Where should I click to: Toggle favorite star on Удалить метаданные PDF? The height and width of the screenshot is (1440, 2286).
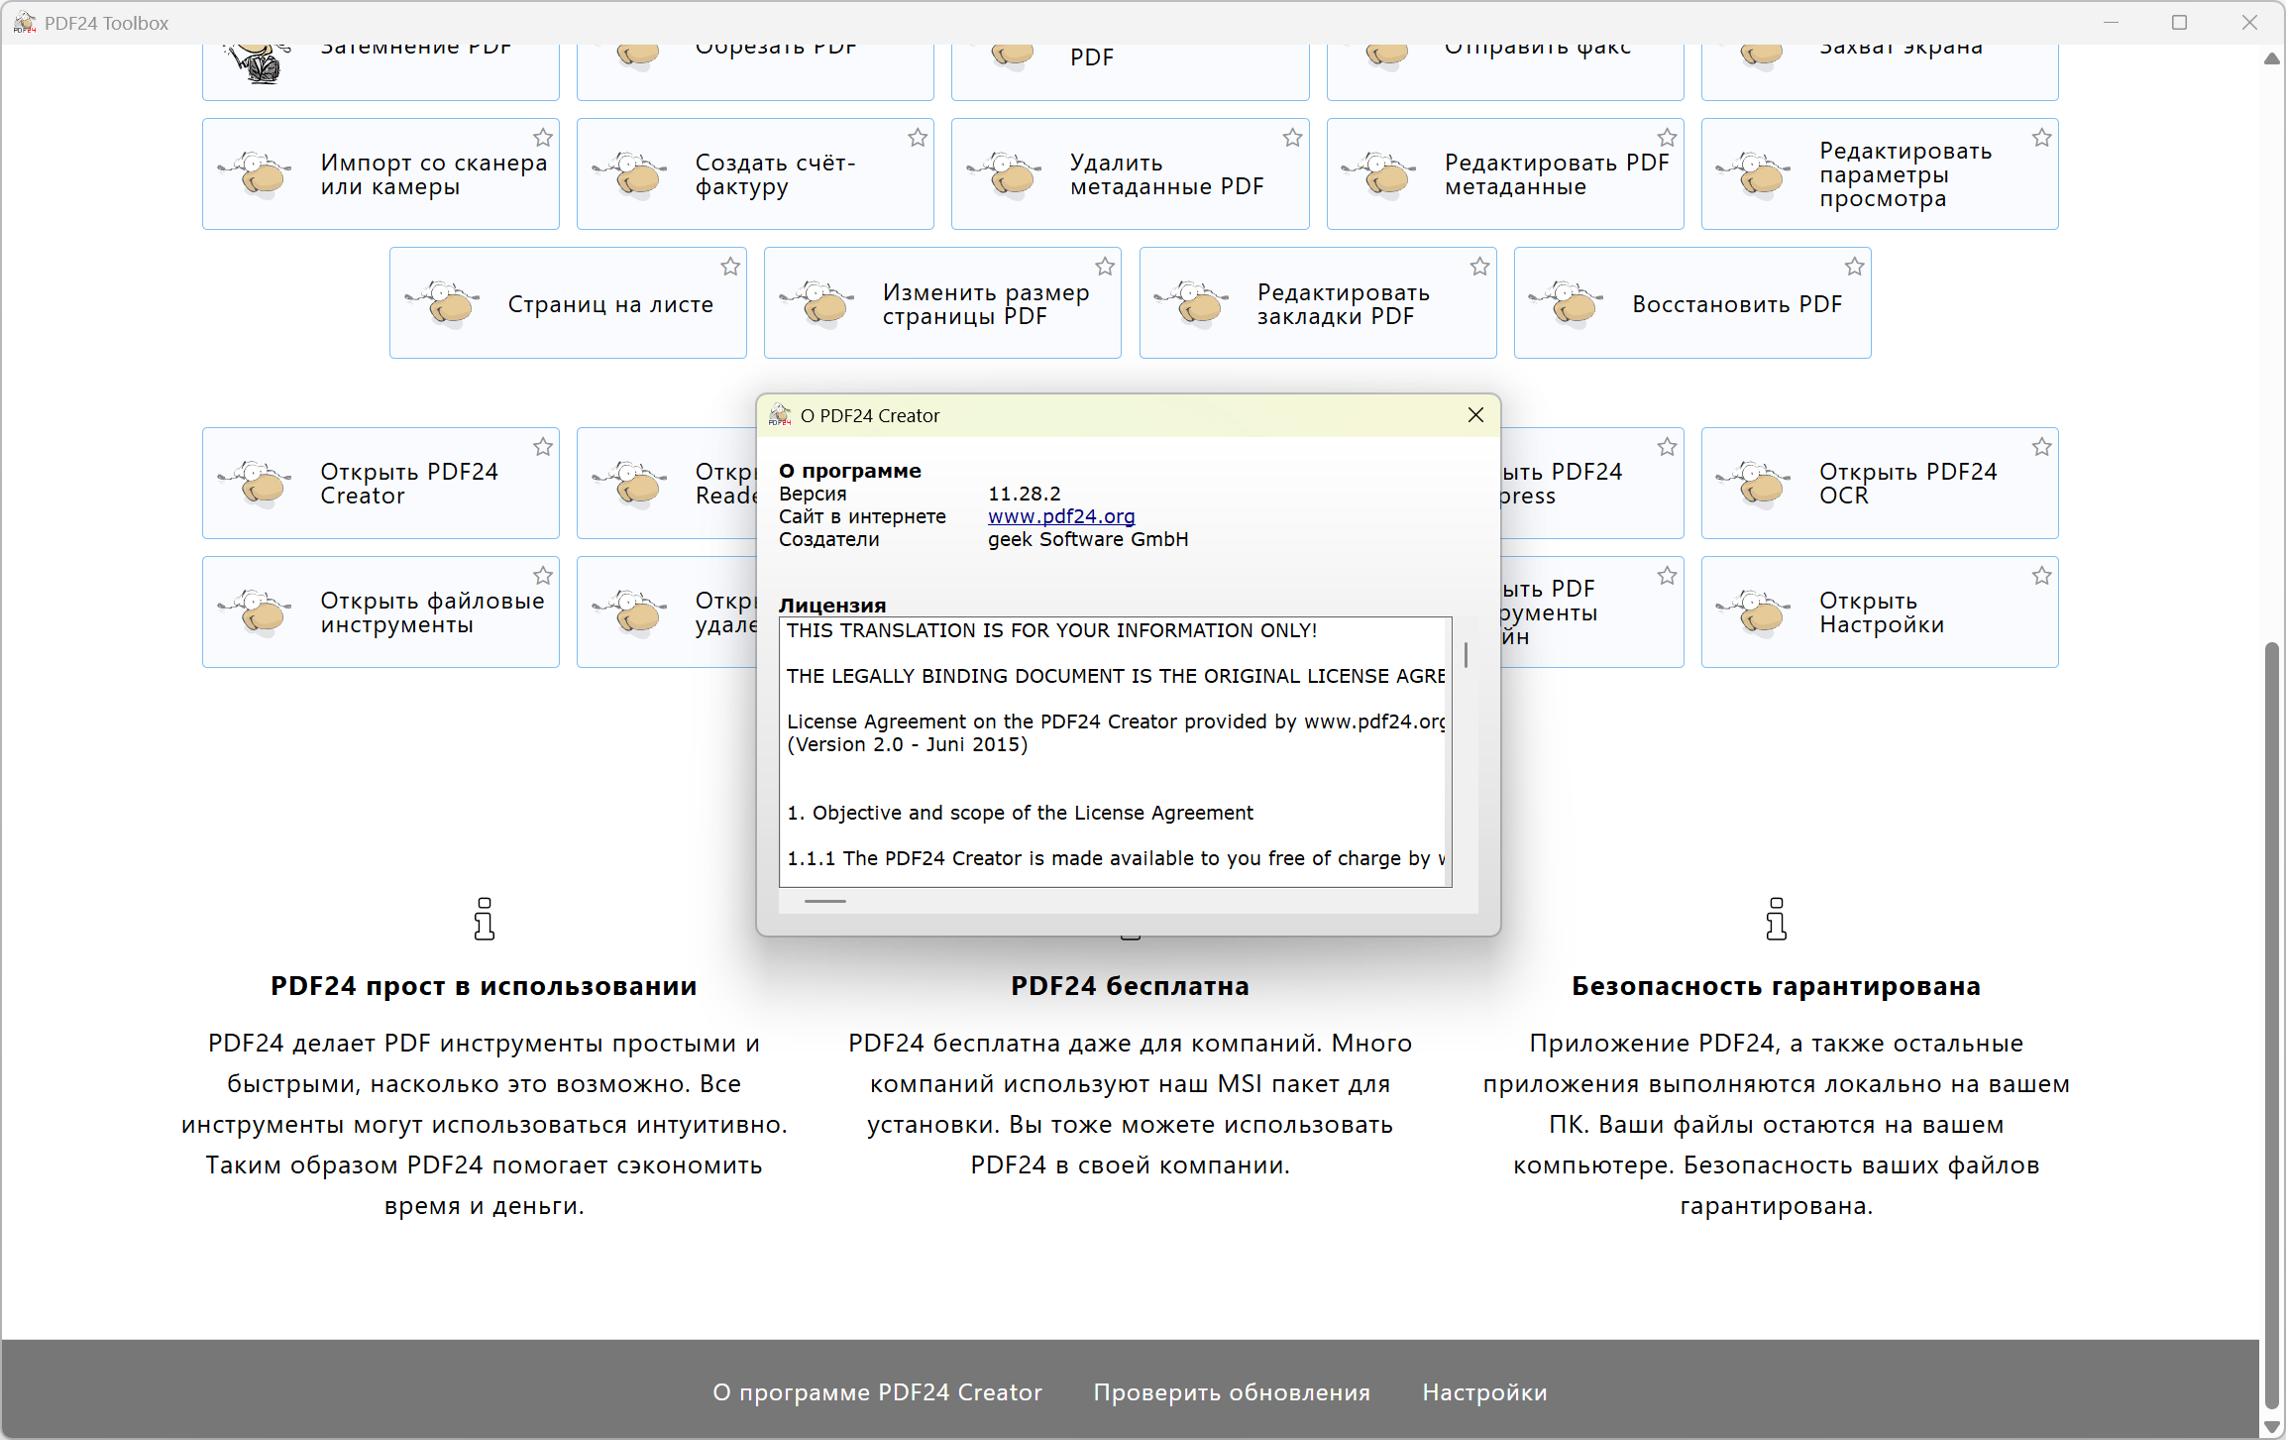point(1292,138)
